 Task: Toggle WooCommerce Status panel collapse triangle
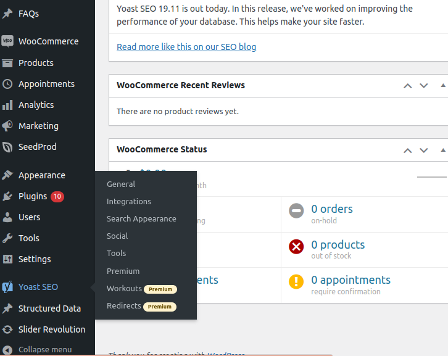tap(443, 150)
